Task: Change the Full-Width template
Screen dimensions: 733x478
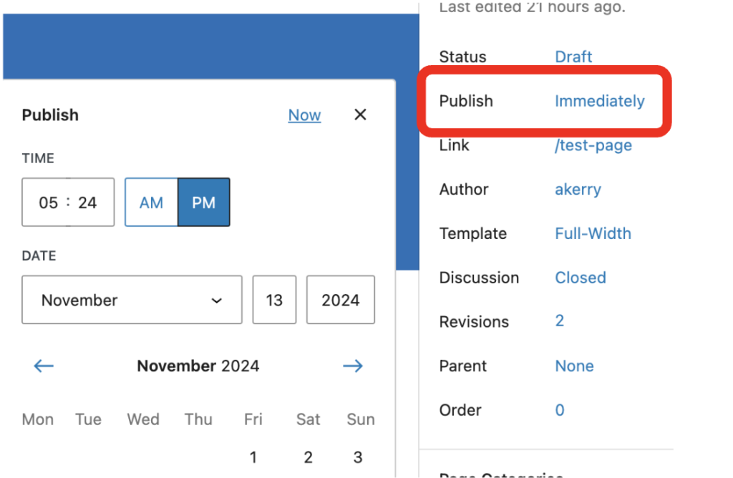Action: coord(593,233)
